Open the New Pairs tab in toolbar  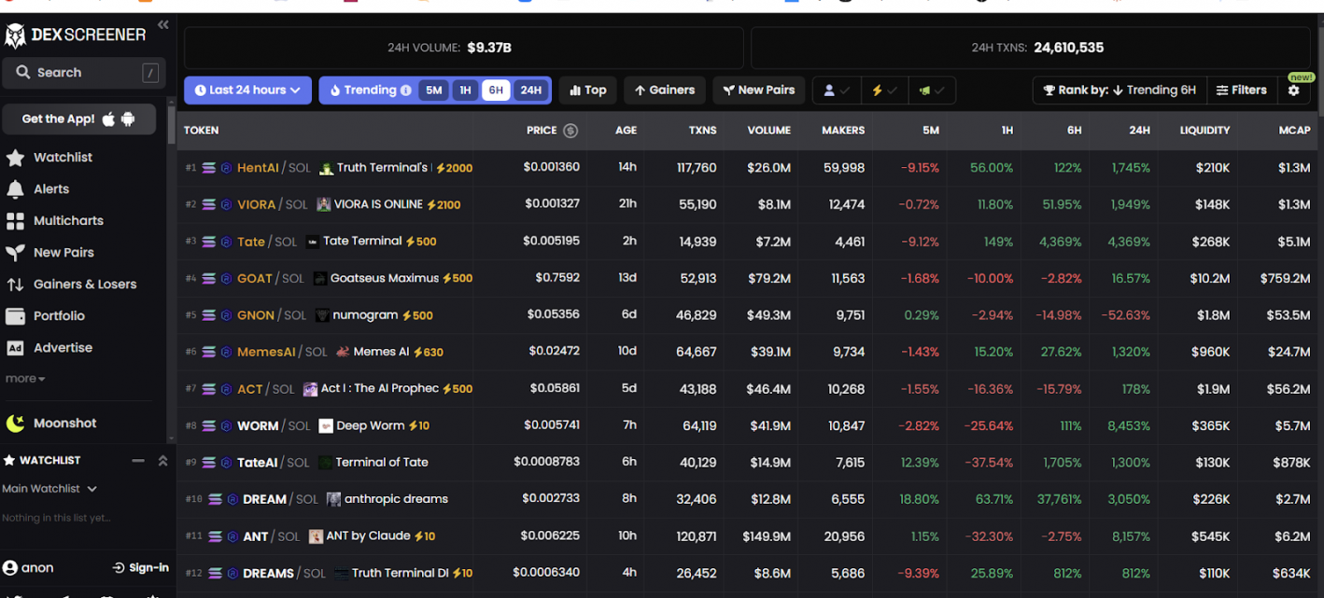coord(758,90)
